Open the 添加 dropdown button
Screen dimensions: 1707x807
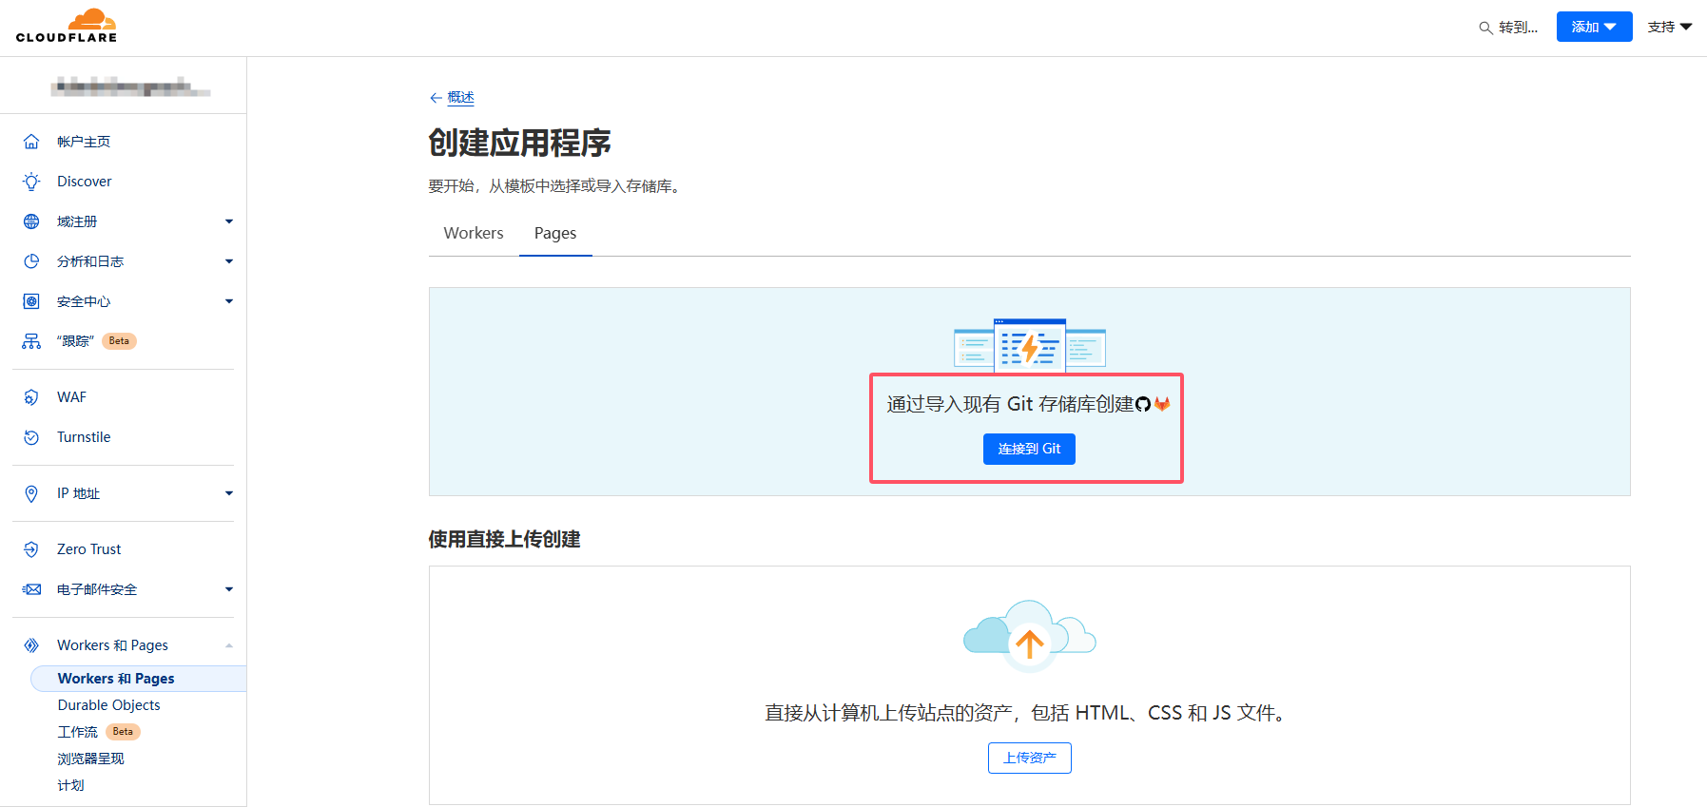(1594, 27)
